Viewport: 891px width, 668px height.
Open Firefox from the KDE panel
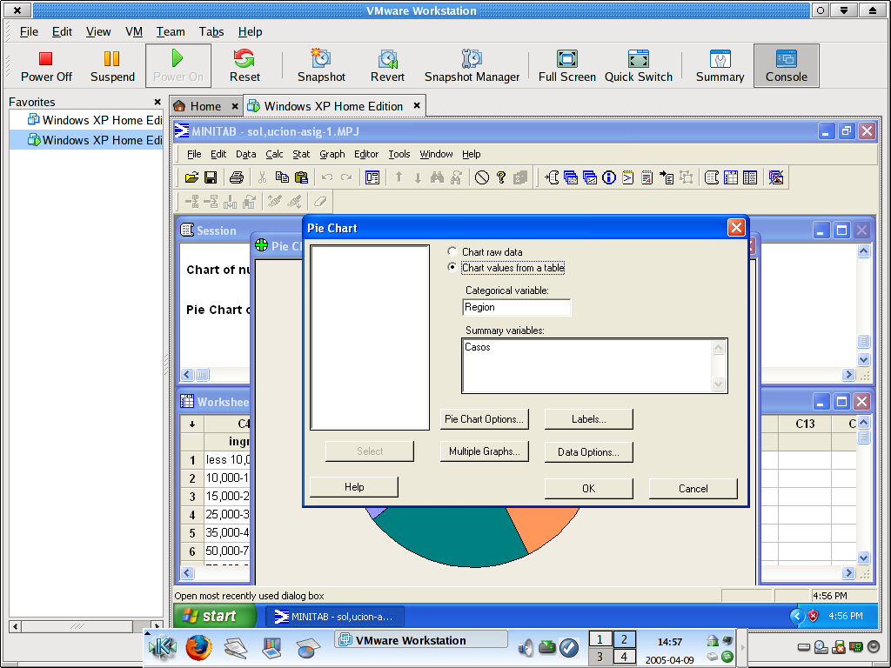tap(198, 647)
